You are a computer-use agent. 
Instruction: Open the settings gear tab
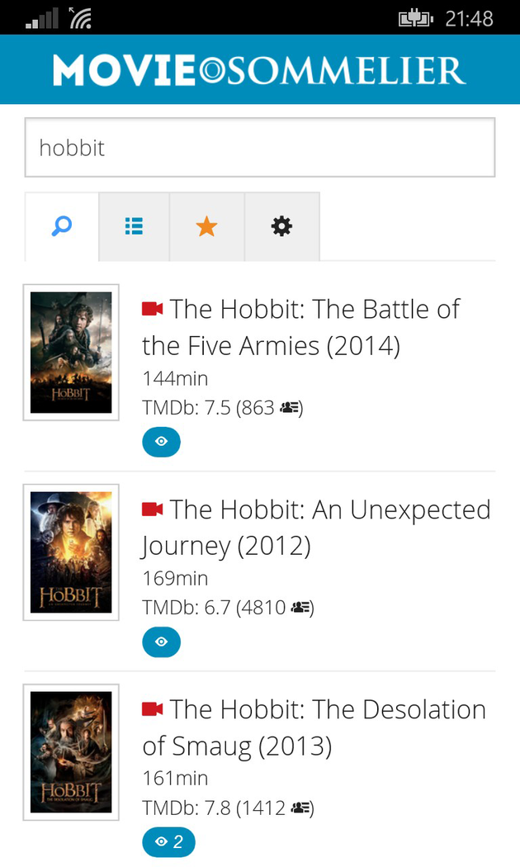[x=281, y=226]
